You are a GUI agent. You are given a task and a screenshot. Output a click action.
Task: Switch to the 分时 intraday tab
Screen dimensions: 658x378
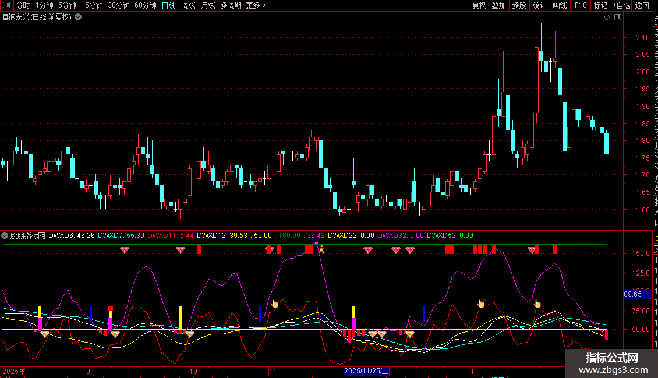pyautogui.click(x=23, y=6)
